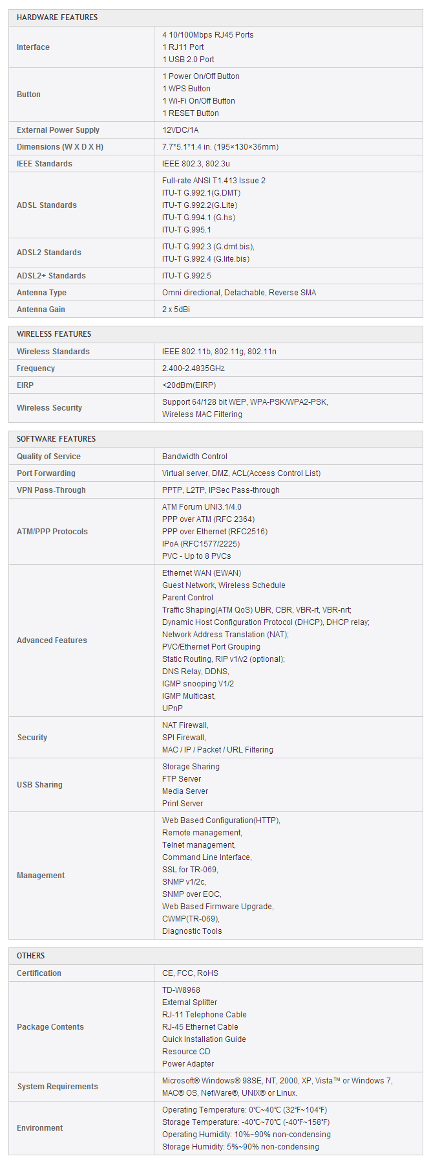Select the ADSL Standards row label
Viewport: 431px width, 1165px height.
click(x=47, y=205)
